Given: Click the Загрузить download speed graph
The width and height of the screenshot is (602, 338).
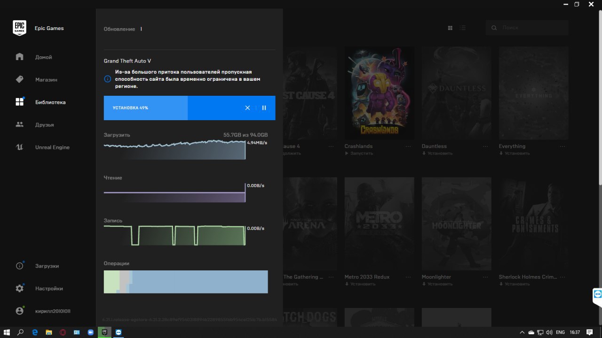Looking at the screenshot, I should 174,150.
